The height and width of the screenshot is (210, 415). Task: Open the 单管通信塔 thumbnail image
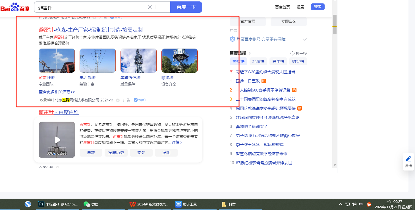pos(139,61)
